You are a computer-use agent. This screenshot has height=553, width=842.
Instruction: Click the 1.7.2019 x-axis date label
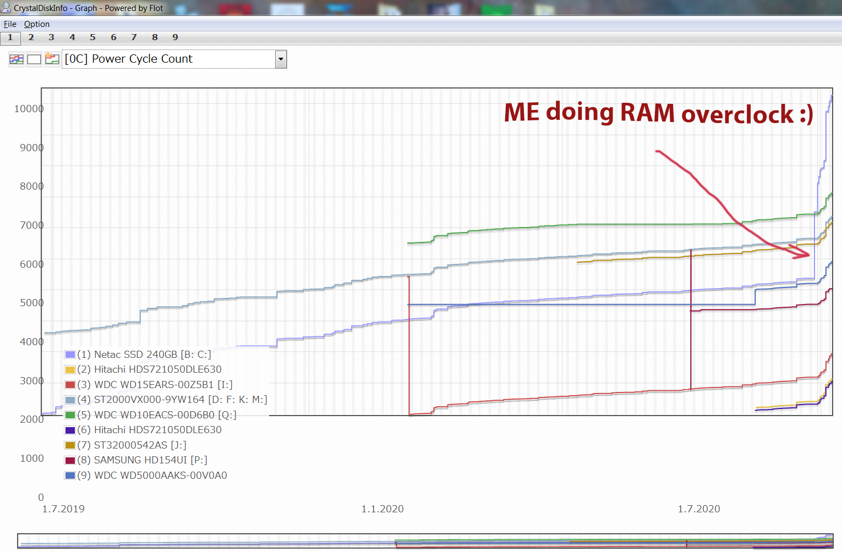[x=63, y=509]
